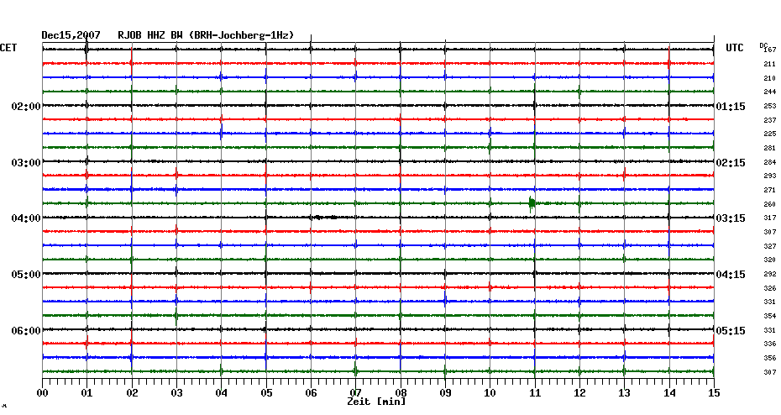Select the '03:00' CET row label
Image resolution: width=781 pixels, height=415 pixels.
pyautogui.click(x=26, y=163)
